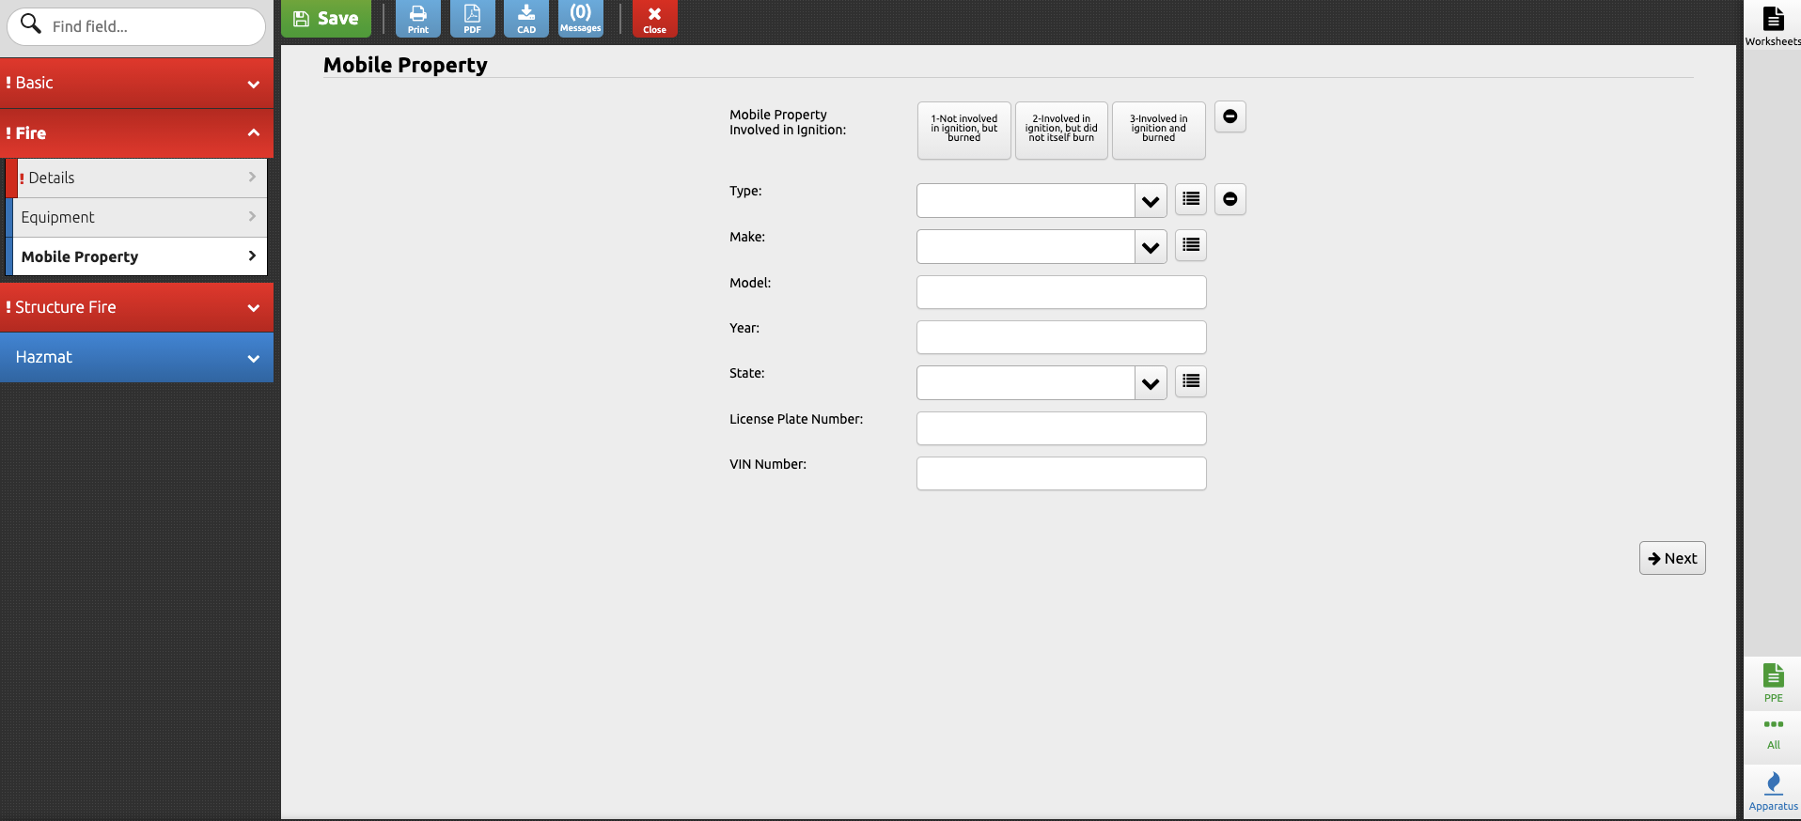Click the CAD download icon

pyautogui.click(x=526, y=19)
